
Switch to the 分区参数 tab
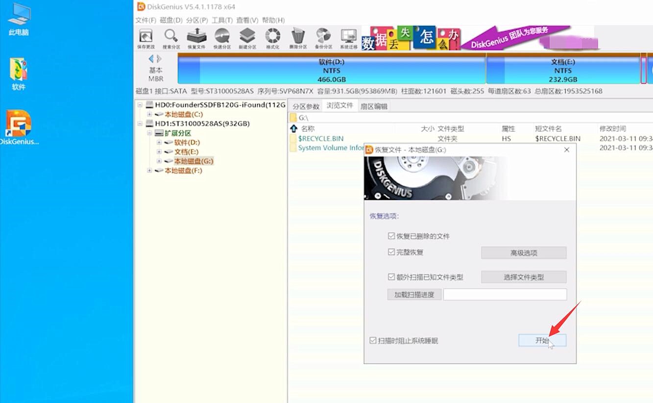pyautogui.click(x=306, y=106)
